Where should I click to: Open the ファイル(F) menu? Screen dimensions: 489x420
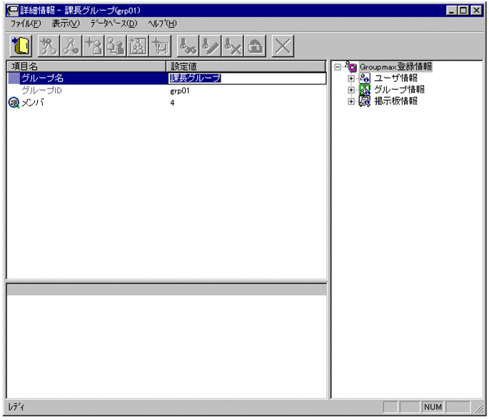point(26,24)
